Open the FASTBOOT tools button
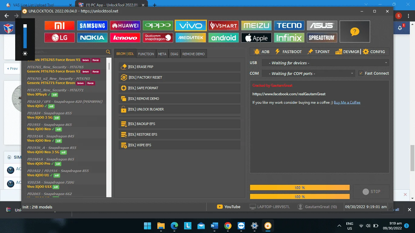 coord(288,52)
